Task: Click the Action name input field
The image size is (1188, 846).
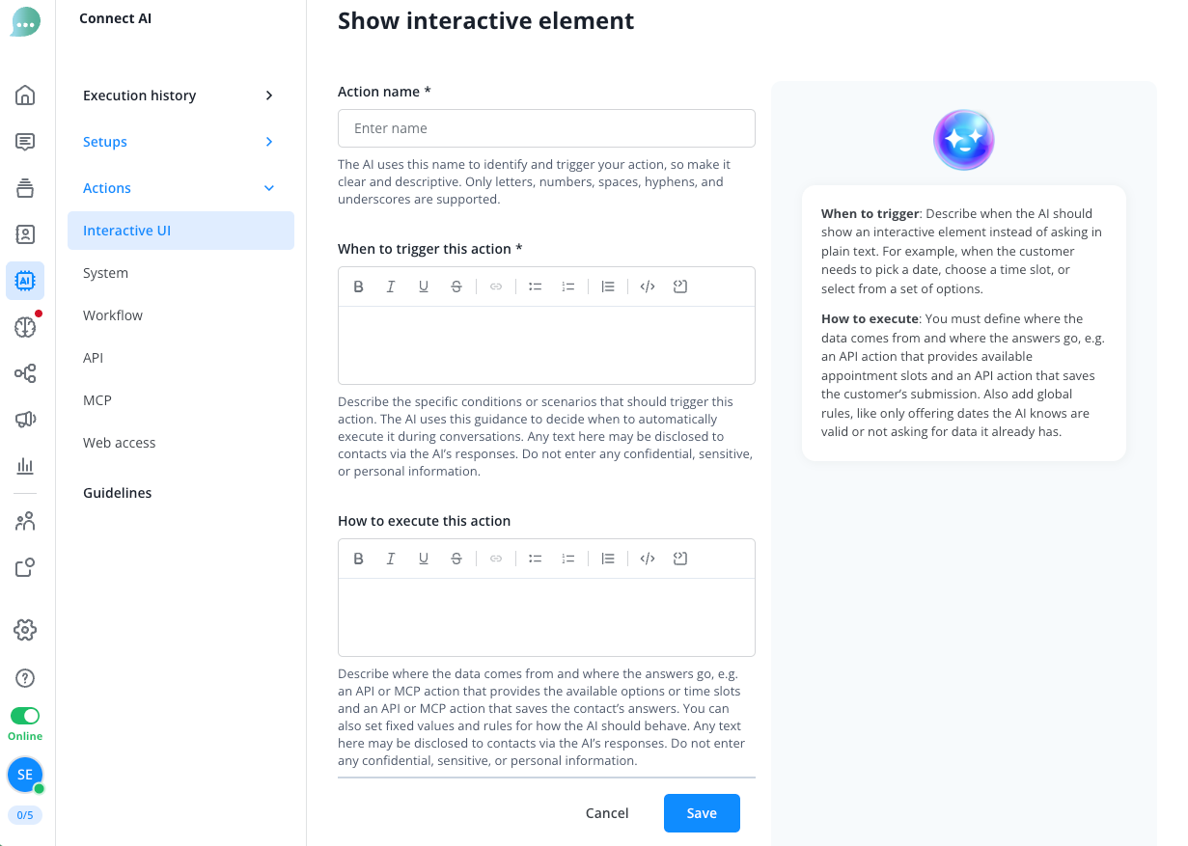Action: point(546,128)
